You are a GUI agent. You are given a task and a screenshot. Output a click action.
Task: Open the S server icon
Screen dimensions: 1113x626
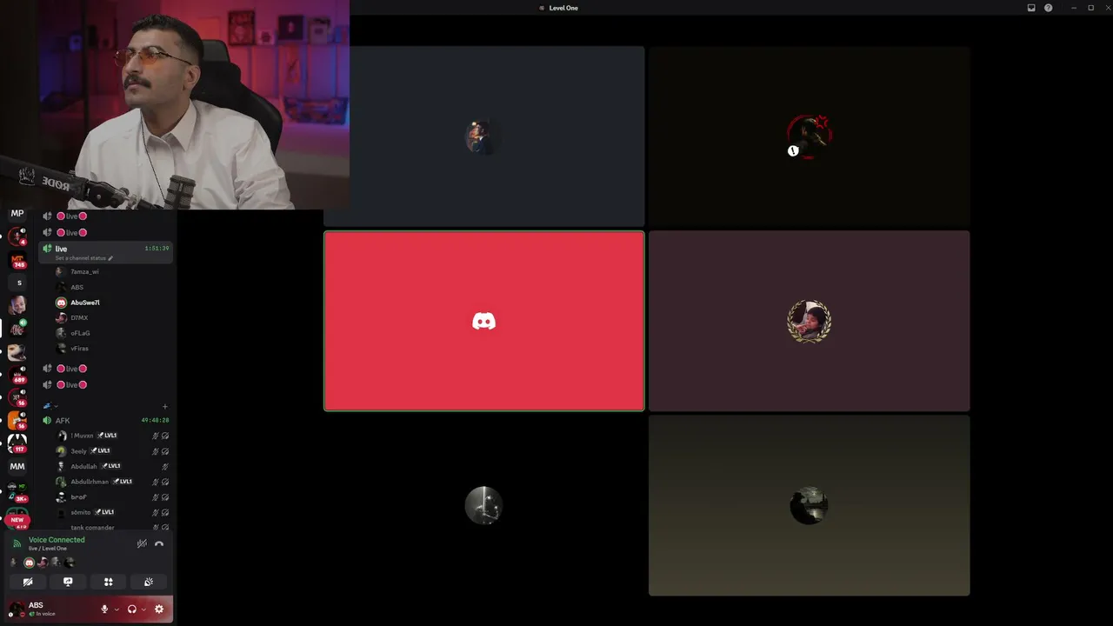(x=19, y=283)
